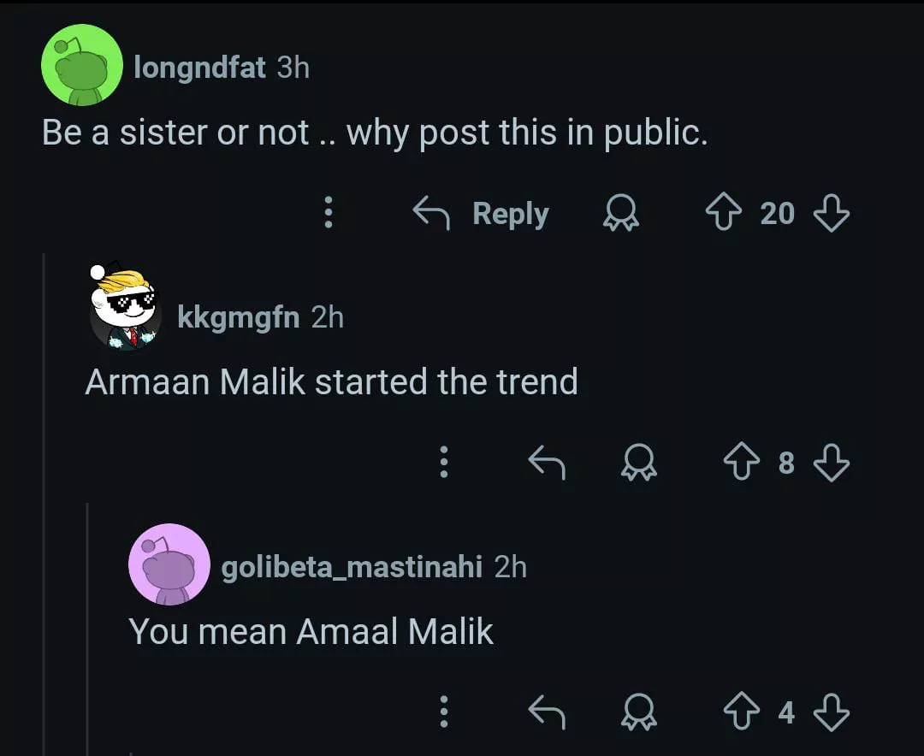This screenshot has height=756, width=924.
Task: Upvote golibeta_mastinahi's comment
Action: [743, 712]
